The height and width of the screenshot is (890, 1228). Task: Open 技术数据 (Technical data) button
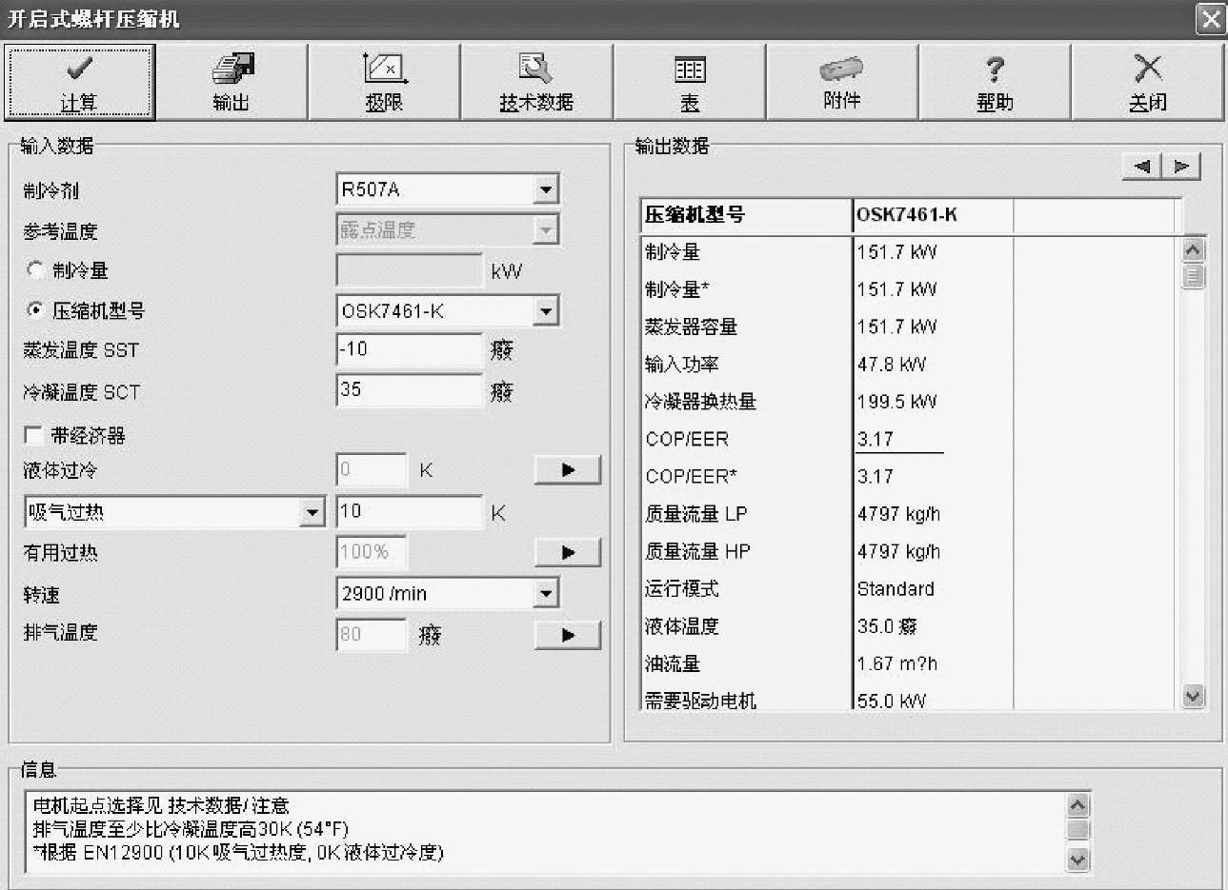pos(536,83)
